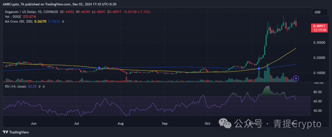Select the MA cross marker in mid-July
This screenshot has height=137, width=332.
[99, 68]
